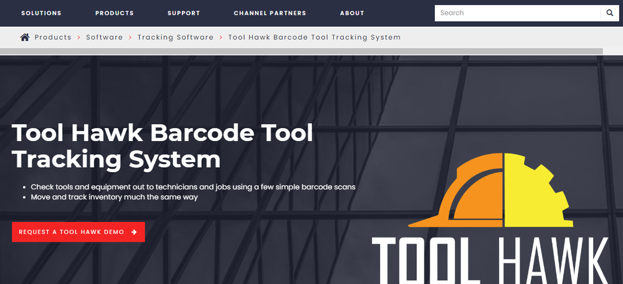Viewport: 623px width, 284px height.
Task: Click the search magnifier icon
Action: [610, 13]
